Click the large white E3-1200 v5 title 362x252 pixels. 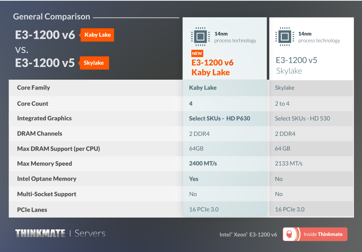click(45, 63)
